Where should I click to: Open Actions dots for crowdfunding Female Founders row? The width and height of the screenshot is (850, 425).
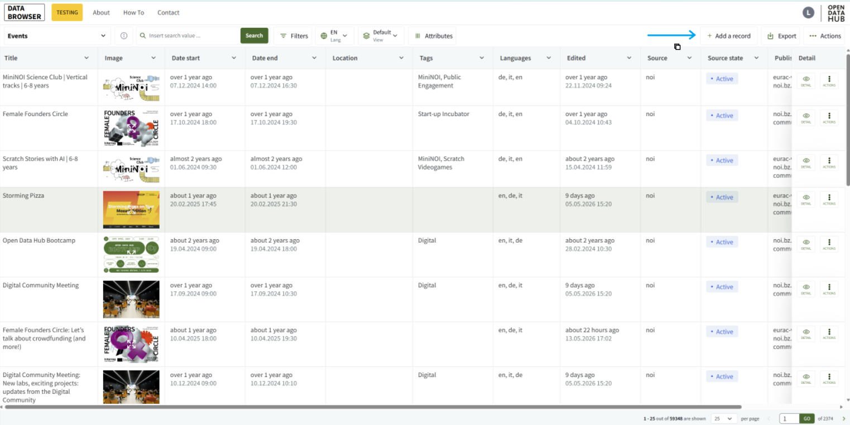point(829,334)
